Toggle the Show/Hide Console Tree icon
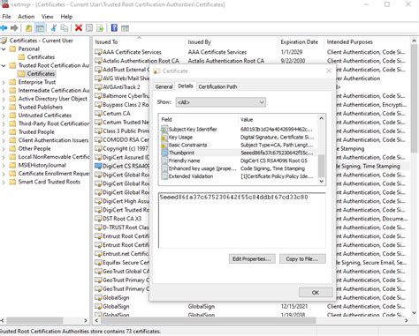 (x=40, y=28)
